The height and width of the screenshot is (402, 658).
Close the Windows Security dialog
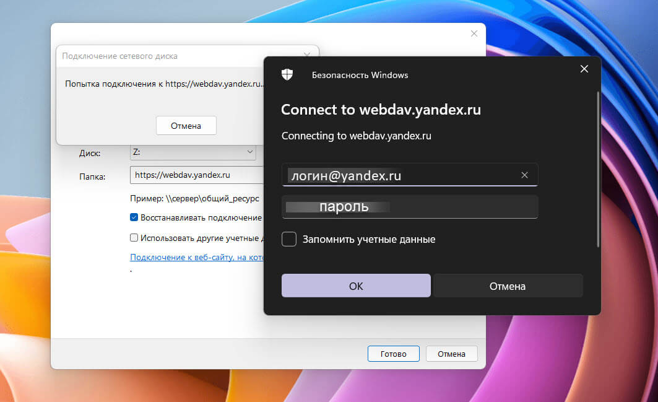coord(584,69)
